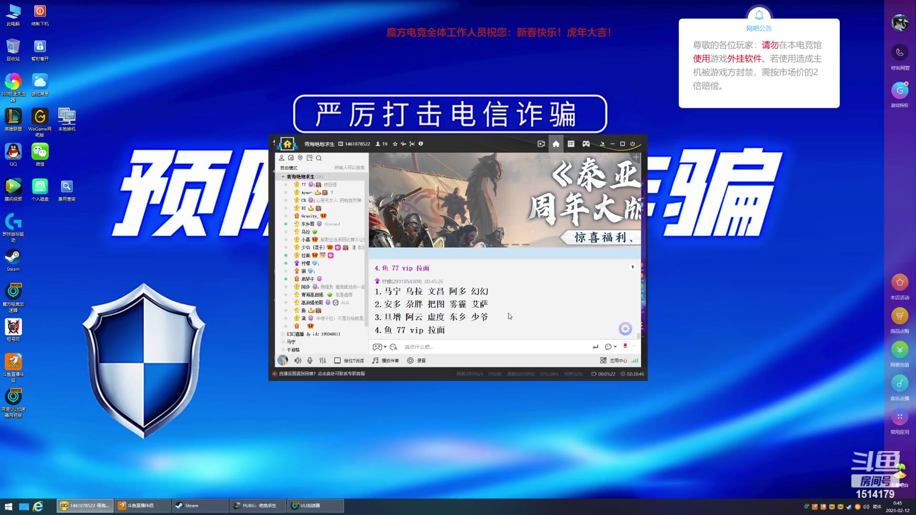Toggle the 按住T说话 checkbox

[337, 361]
